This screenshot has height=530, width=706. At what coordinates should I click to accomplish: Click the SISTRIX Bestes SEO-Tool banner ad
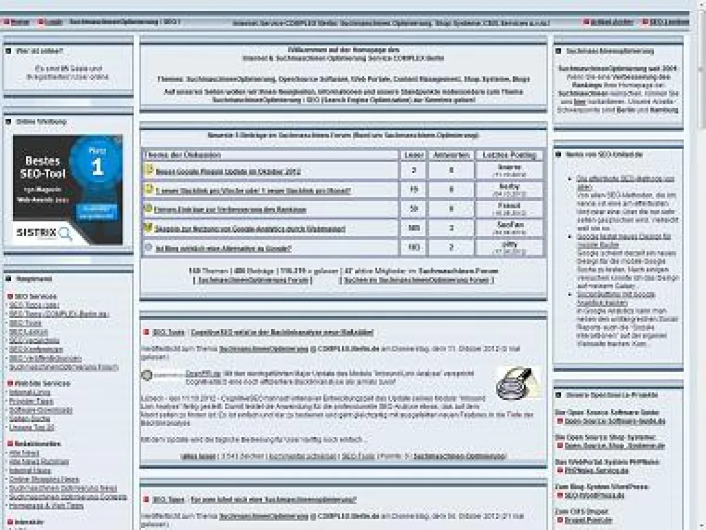point(68,190)
